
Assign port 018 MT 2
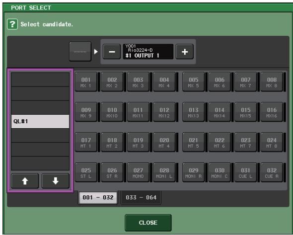pos(112,142)
